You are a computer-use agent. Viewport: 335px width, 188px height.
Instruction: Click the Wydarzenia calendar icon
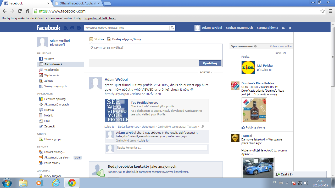(x=41, y=75)
